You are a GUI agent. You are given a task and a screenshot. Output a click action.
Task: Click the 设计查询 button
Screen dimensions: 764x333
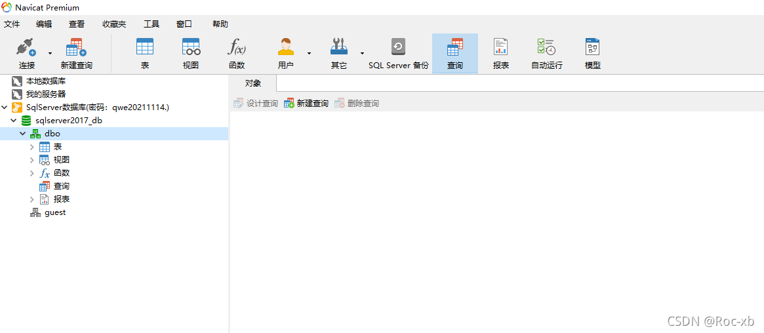click(256, 103)
